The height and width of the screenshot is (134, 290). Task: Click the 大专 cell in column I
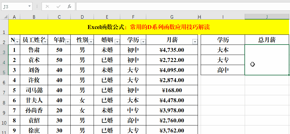[x=223, y=60]
